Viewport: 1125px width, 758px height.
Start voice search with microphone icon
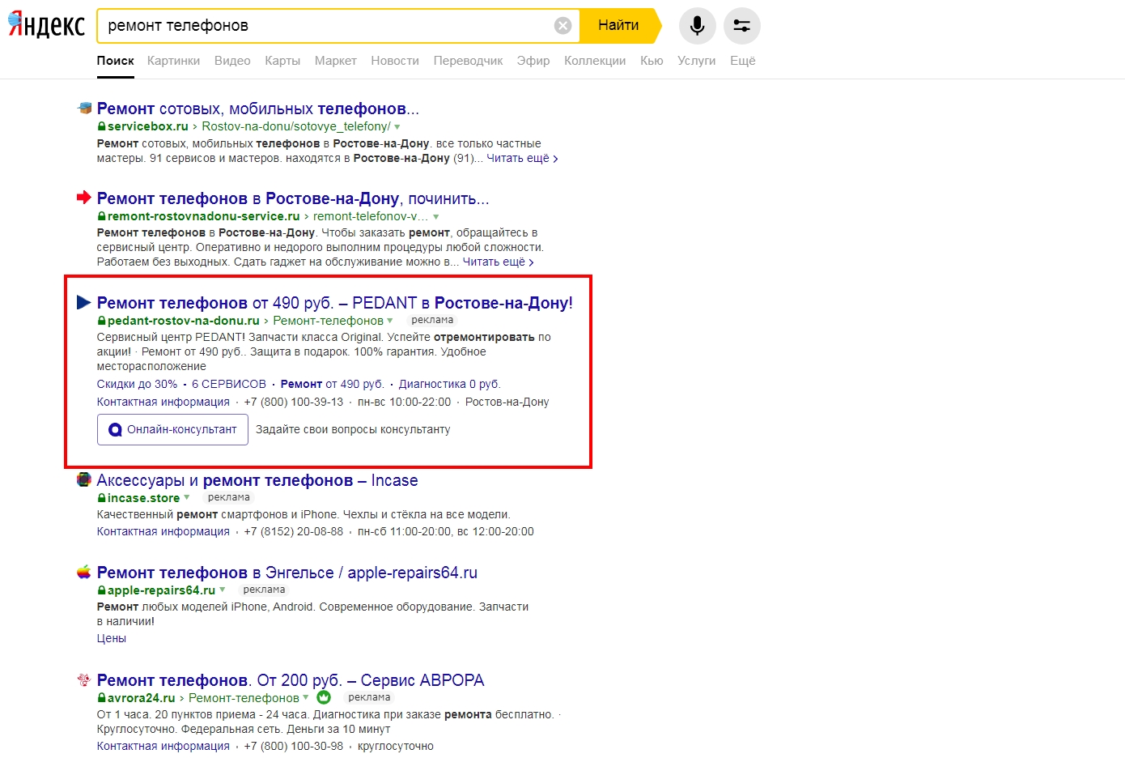(x=697, y=26)
